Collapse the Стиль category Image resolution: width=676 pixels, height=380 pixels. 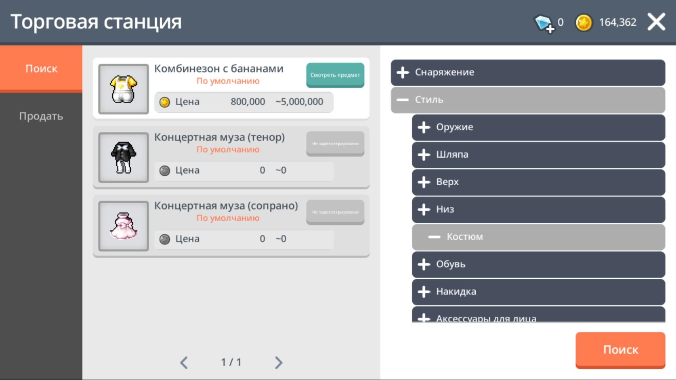pos(528,100)
